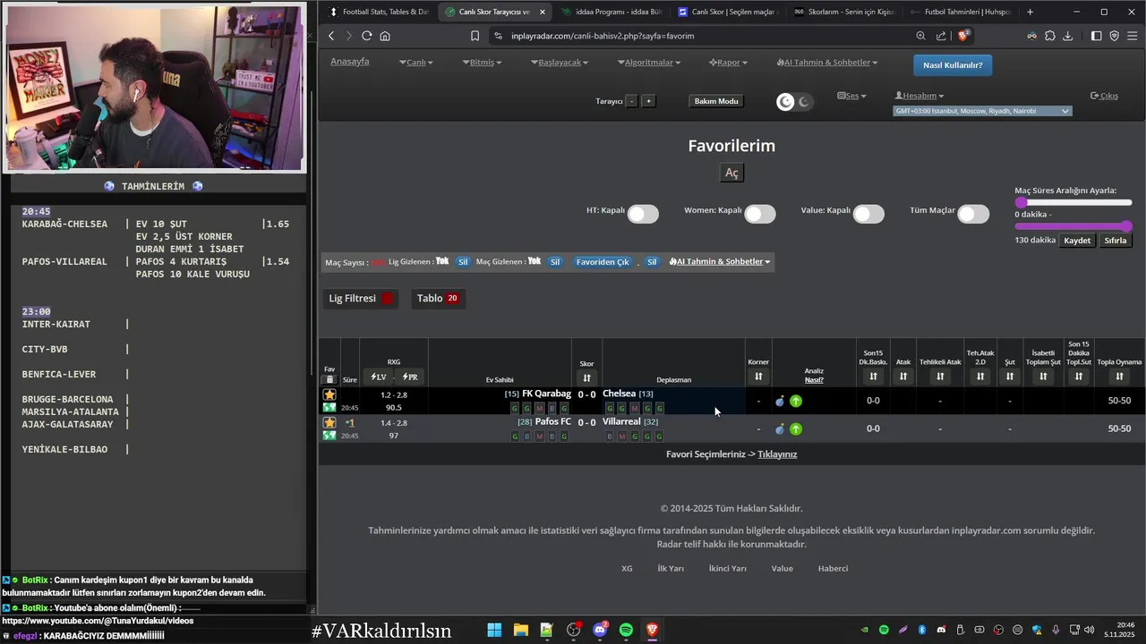Open Windows Start menu
Viewport: 1146px width, 644px height.
pyautogui.click(x=494, y=631)
